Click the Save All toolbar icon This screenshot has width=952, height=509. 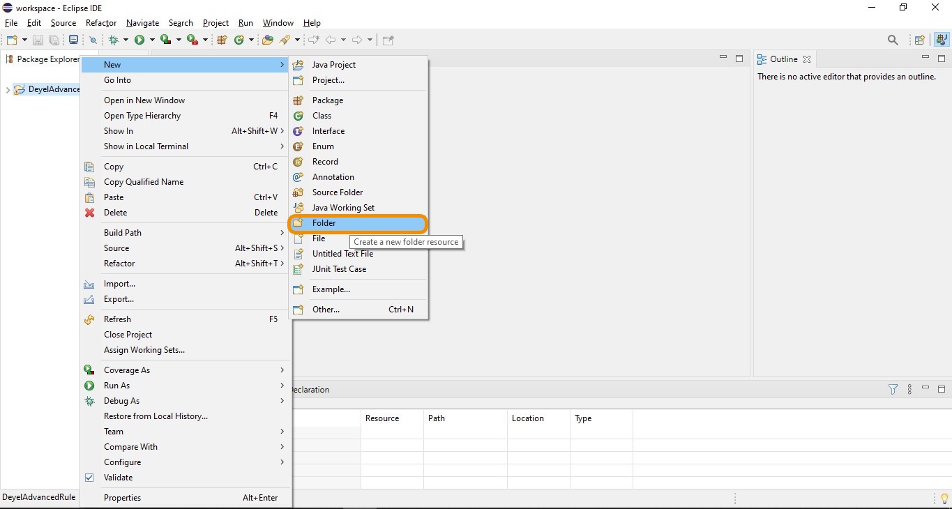54,40
